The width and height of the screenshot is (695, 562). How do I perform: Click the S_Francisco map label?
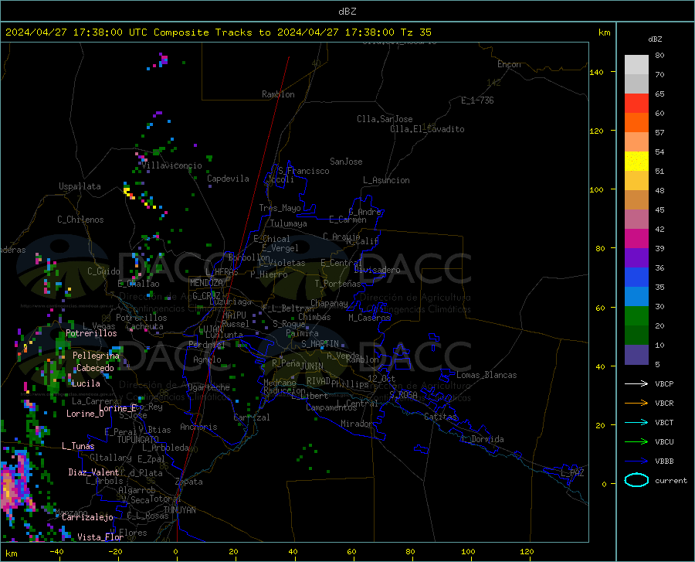tap(303, 171)
